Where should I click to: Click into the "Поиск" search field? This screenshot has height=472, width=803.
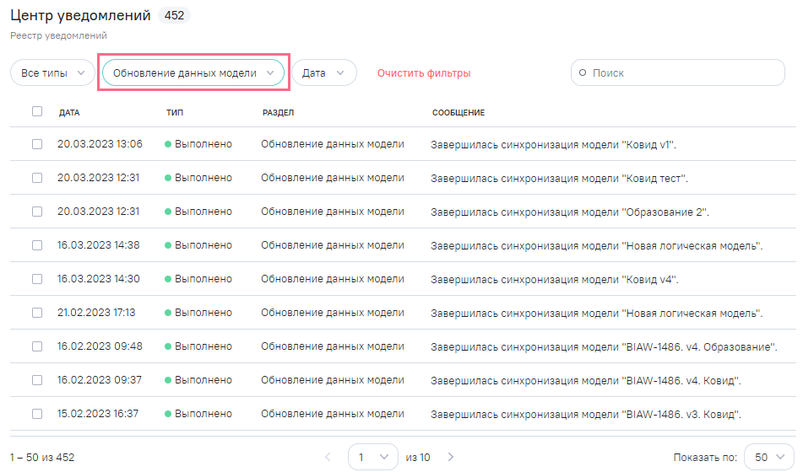[684, 73]
